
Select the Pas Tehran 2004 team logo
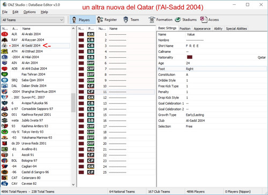[x=5, y=74]
